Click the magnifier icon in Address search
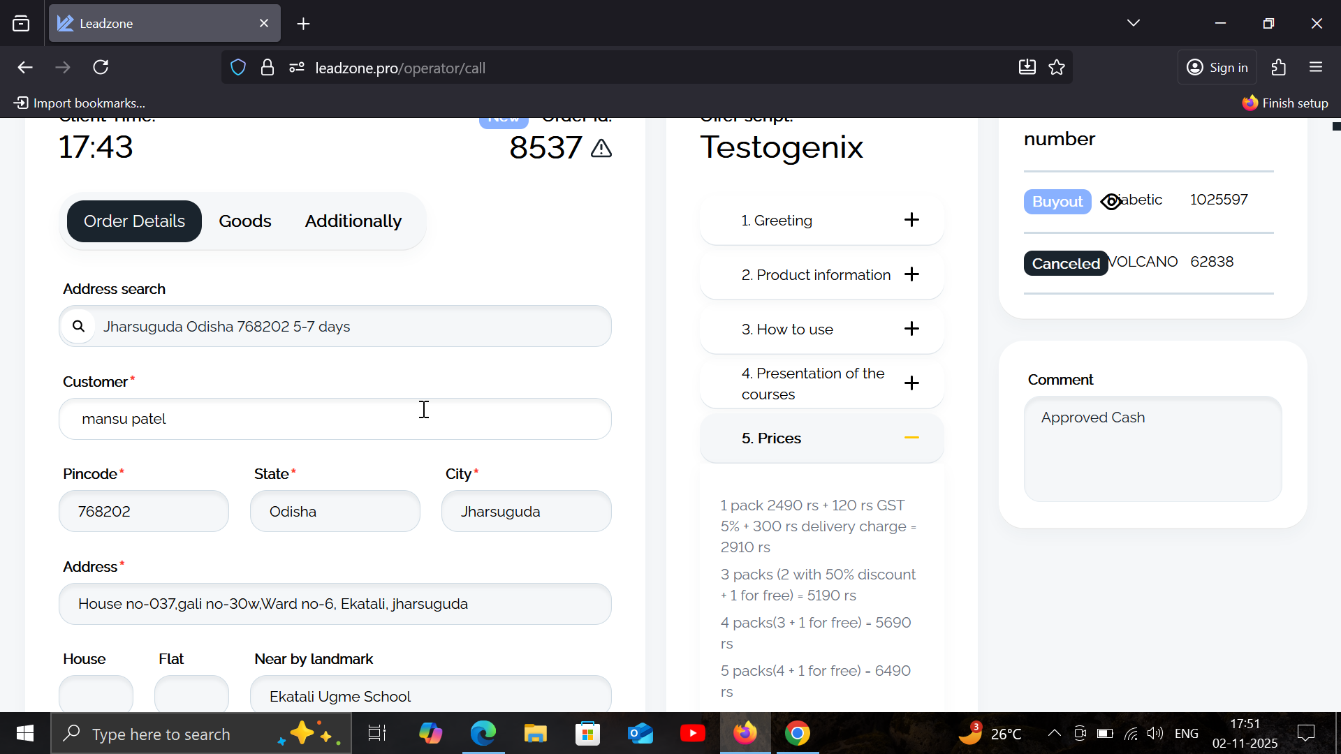This screenshot has width=1341, height=754. pyautogui.click(x=79, y=326)
